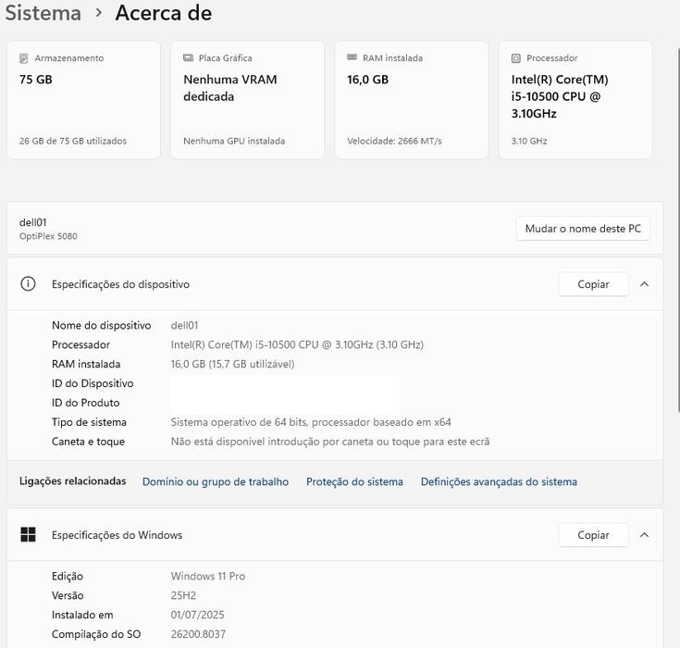Image resolution: width=680 pixels, height=648 pixels.
Task: Click the Windows logo beside Especificações do Windows
Action: point(28,535)
